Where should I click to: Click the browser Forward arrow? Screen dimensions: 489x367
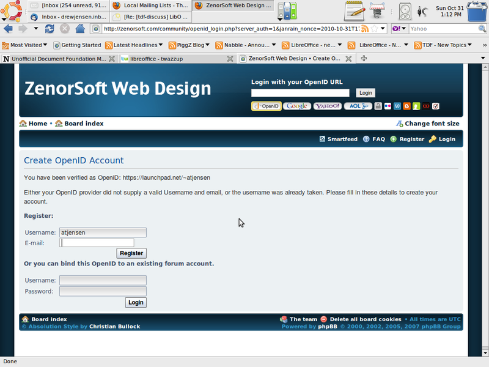point(23,29)
